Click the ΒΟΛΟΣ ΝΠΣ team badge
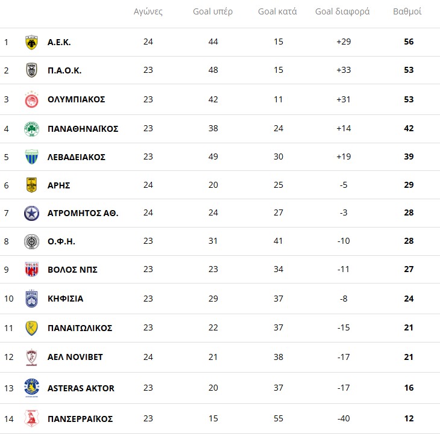 point(31,270)
